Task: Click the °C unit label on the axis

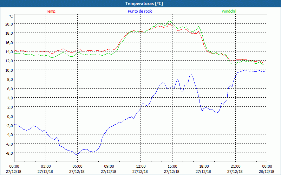Action: click(11, 16)
